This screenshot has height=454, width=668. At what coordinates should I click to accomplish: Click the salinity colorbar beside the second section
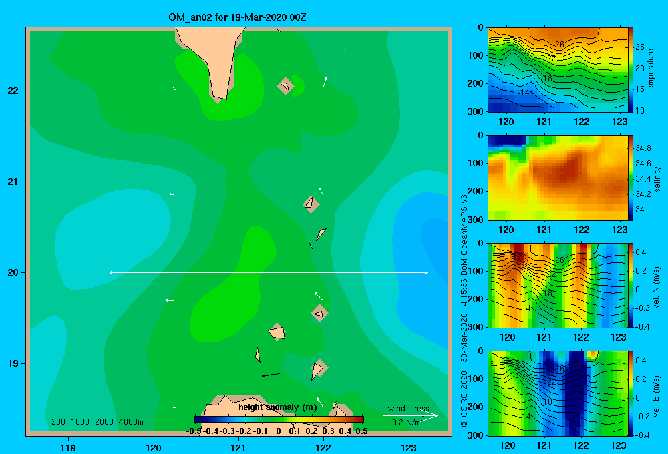(x=631, y=178)
